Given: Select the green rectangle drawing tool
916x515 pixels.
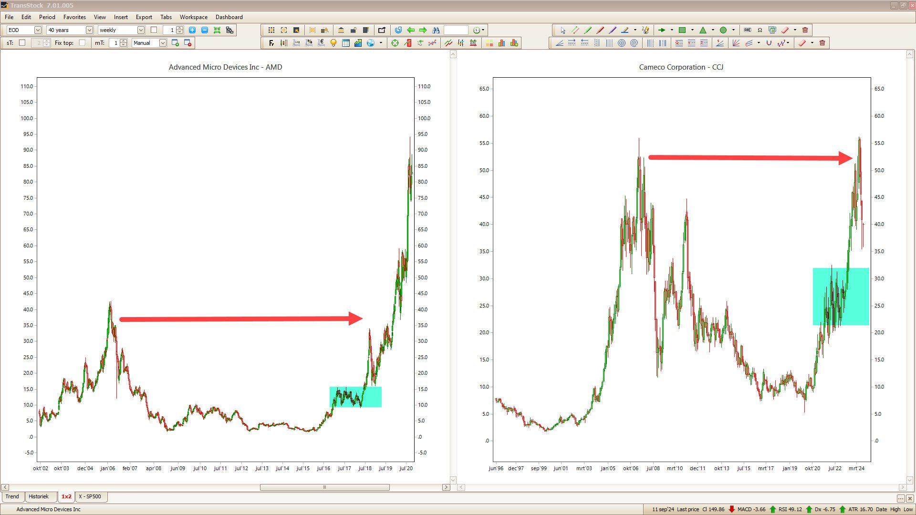Looking at the screenshot, I should coord(682,30).
